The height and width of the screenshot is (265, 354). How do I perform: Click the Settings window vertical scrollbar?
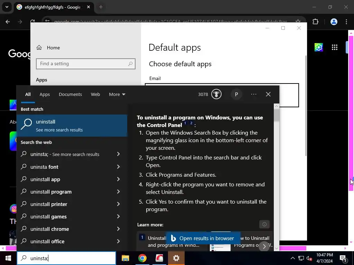tap(306, 106)
